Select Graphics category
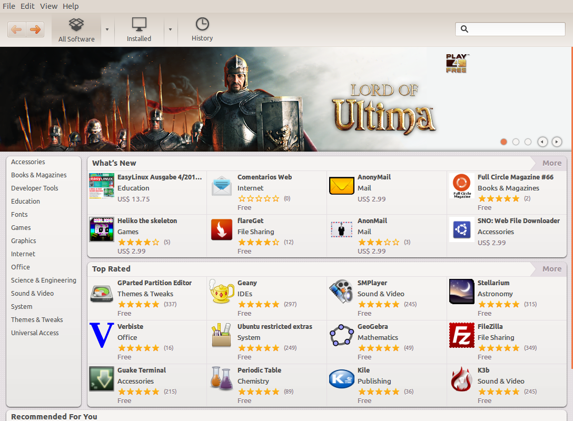 click(x=23, y=240)
